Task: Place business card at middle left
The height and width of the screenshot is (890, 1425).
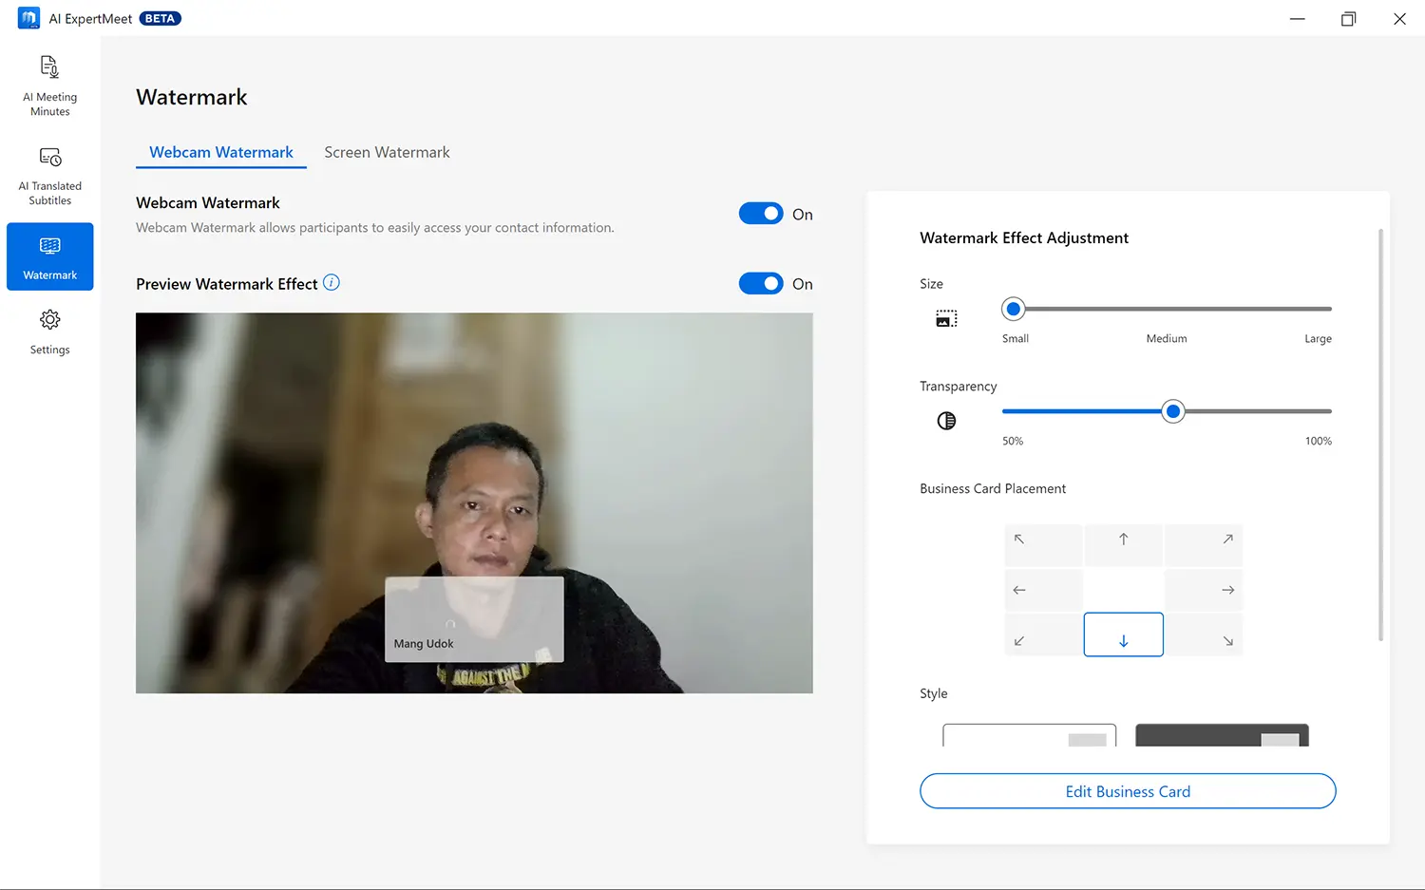Action: tap(1043, 590)
